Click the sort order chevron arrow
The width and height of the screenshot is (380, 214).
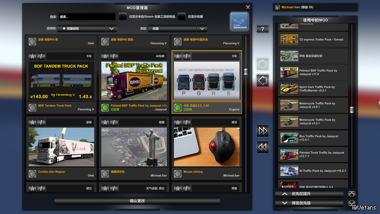[111, 29]
